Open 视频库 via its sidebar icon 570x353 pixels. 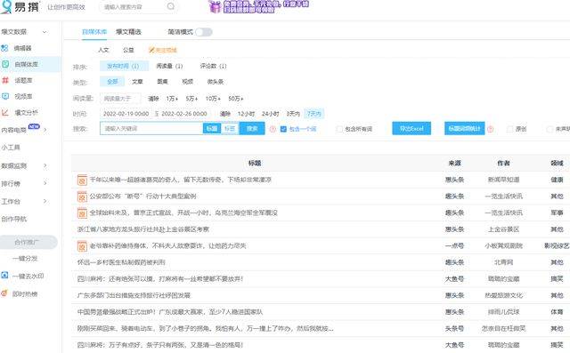(x=5, y=96)
